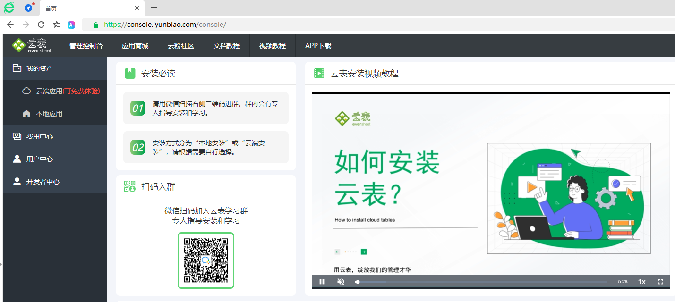
Task: Click the 费用中心 icon
Action: [x=17, y=136]
